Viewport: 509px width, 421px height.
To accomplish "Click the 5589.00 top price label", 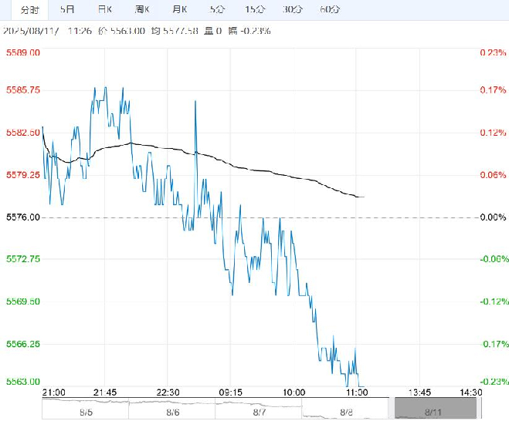I will point(23,53).
